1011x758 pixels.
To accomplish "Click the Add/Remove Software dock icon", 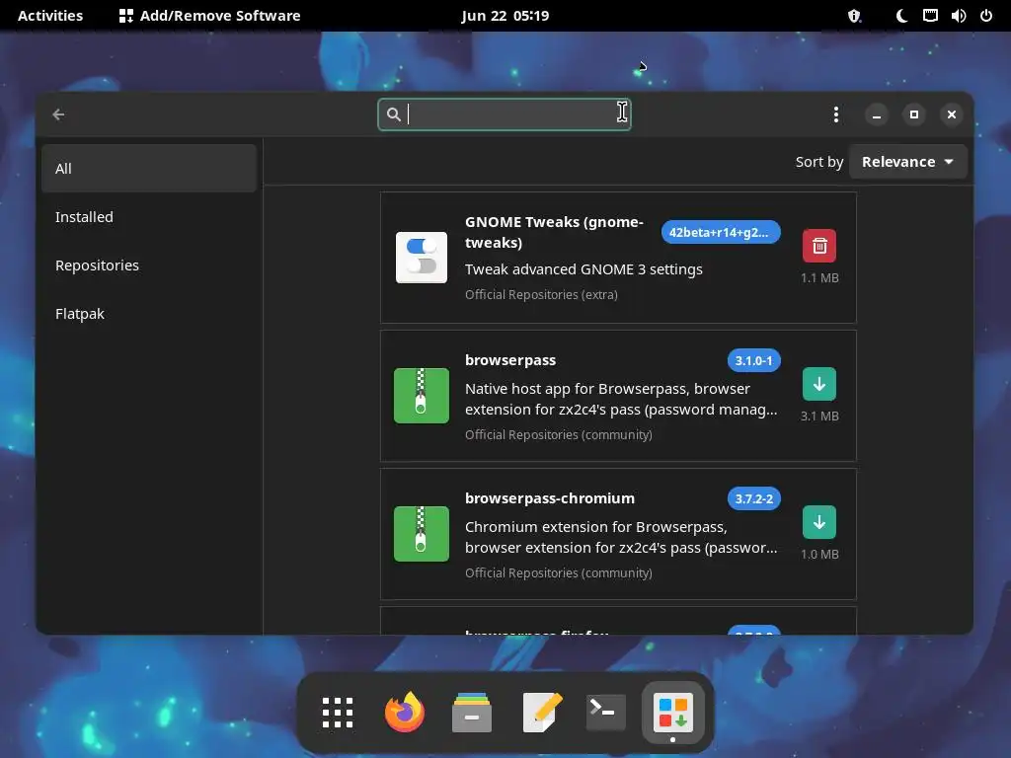I will coord(672,713).
